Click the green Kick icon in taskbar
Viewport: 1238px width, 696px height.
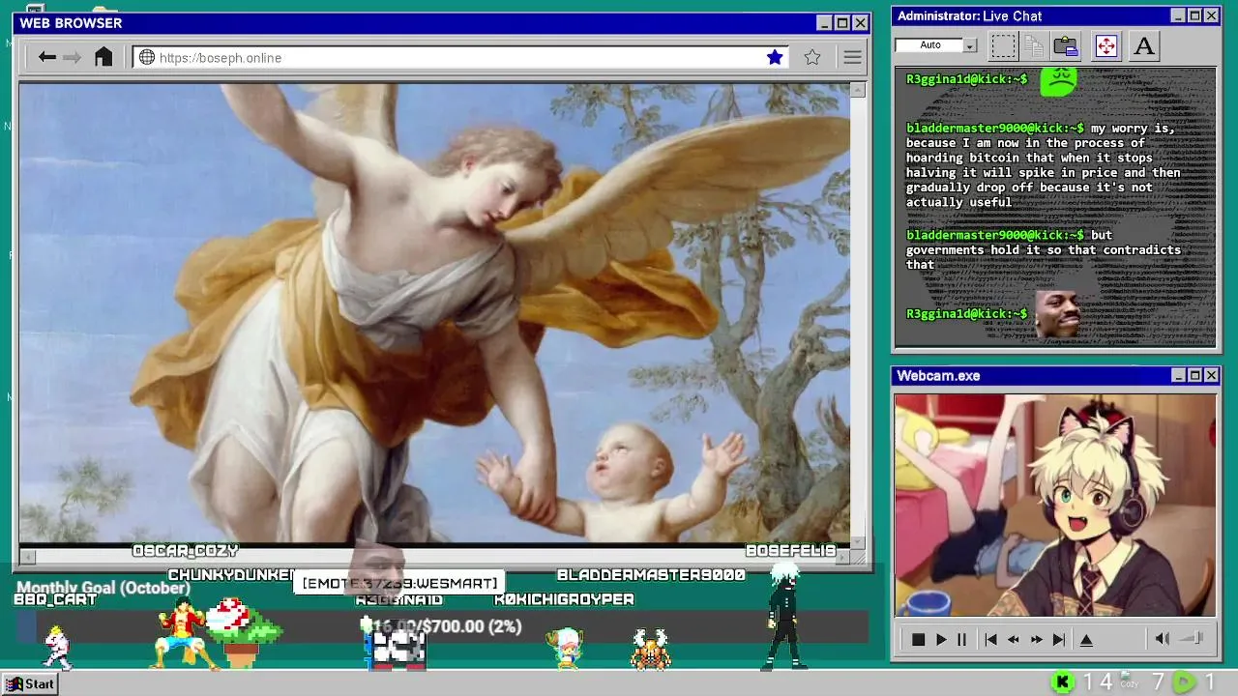[x=1062, y=682]
